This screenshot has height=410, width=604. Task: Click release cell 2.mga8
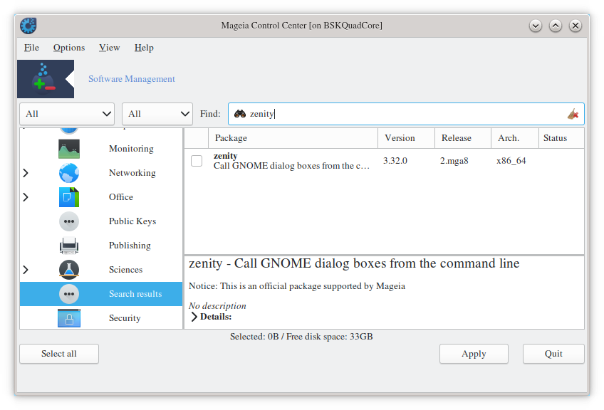click(454, 161)
